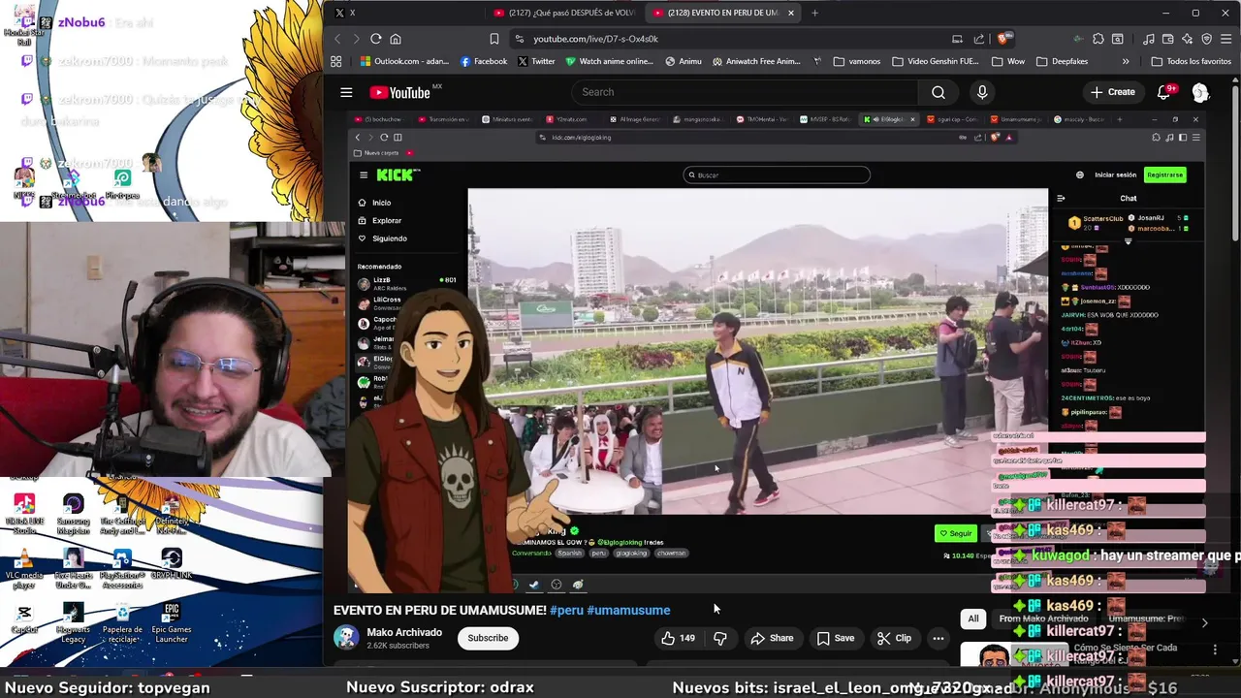
Task: Select the All filter chip
Action: point(973,619)
